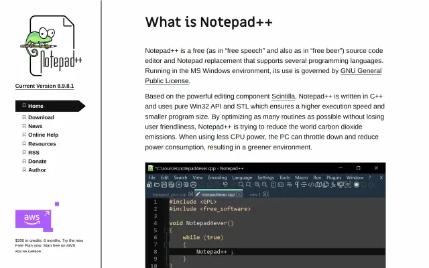Open the Author sidebar link
The image size is (429, 268).
(37, 170)
